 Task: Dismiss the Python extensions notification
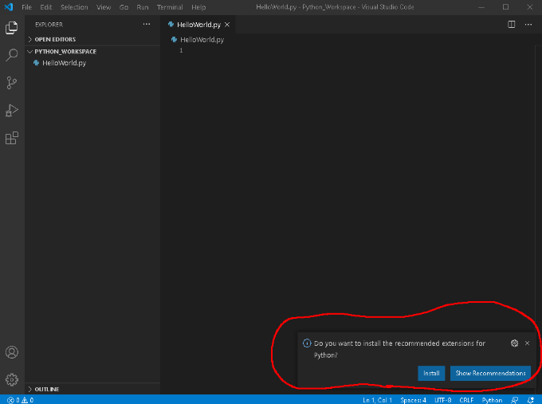pos(527,343)
